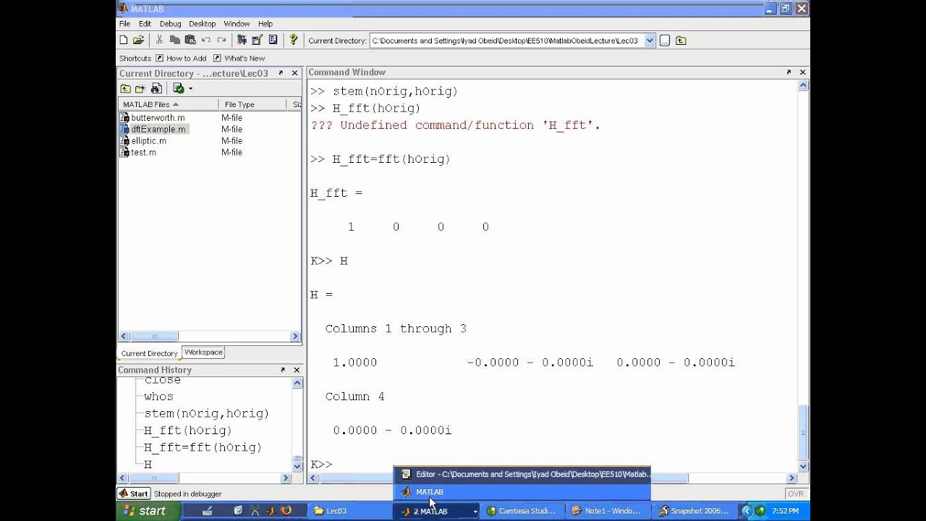Cut selection with the scissors icon

pyautogui.click(x=159, y=41)
